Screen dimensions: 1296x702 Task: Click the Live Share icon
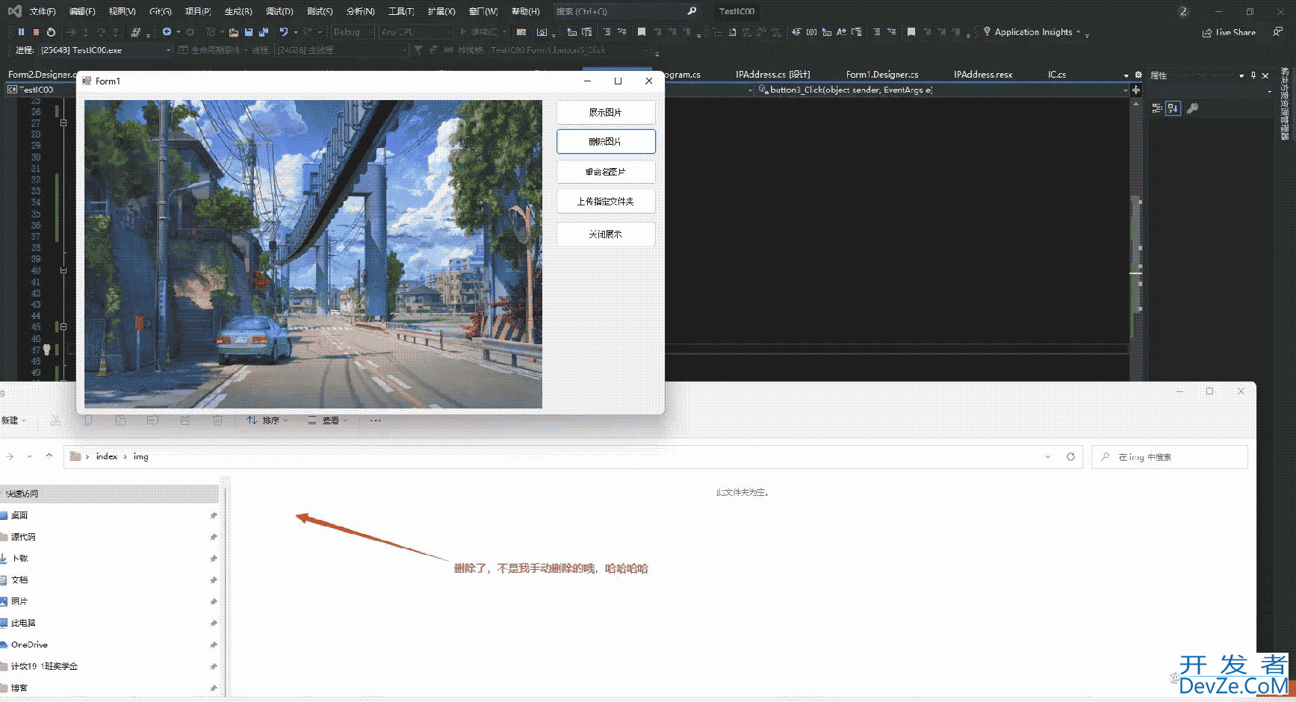point(1207,33)
